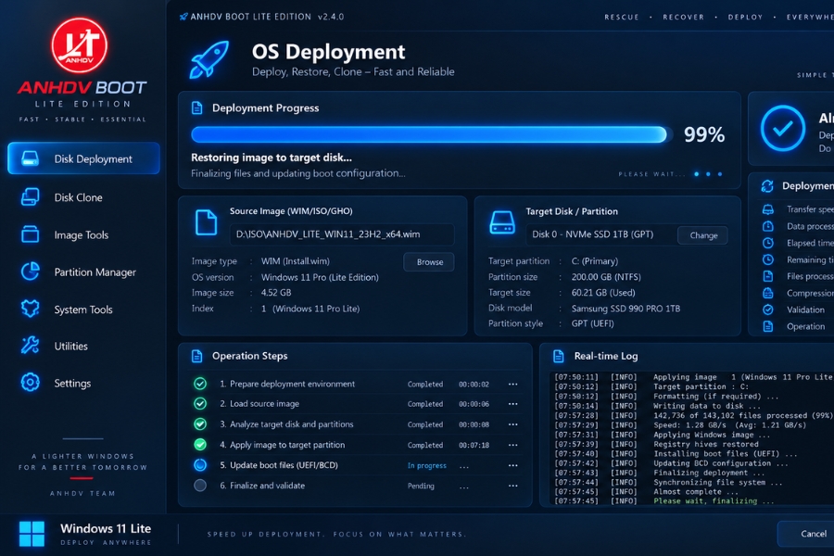834x556 pixels.
Task: Click the Image Tools box icon
Action: (x=31, y=234)
